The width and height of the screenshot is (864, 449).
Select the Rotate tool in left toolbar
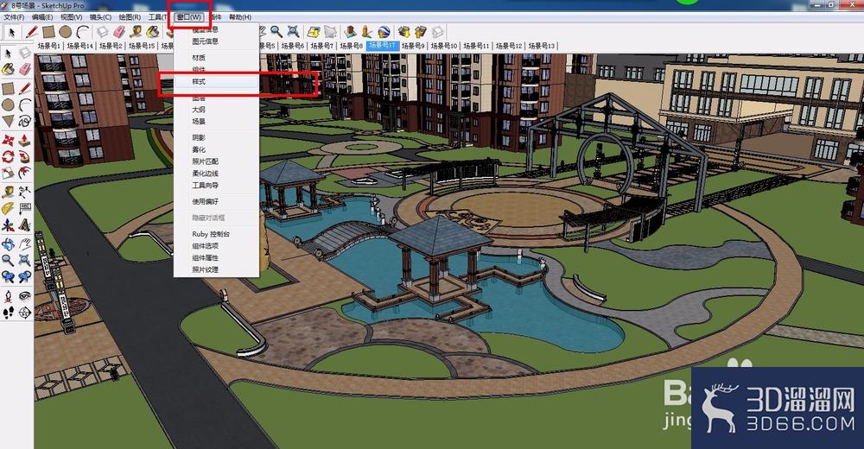tap(9, 156)
